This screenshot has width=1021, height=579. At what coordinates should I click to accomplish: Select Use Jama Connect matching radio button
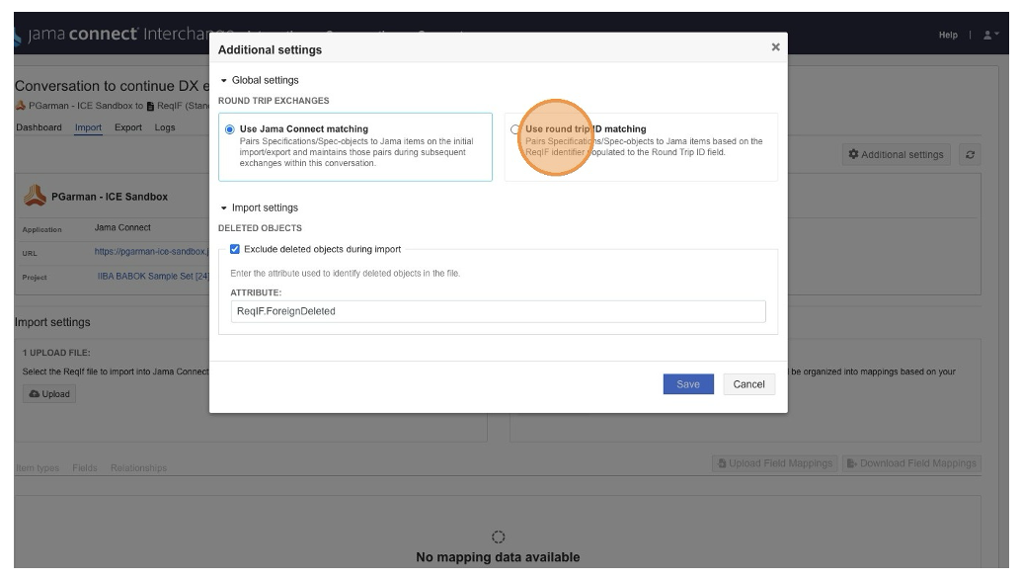click(x=230, y=129)
